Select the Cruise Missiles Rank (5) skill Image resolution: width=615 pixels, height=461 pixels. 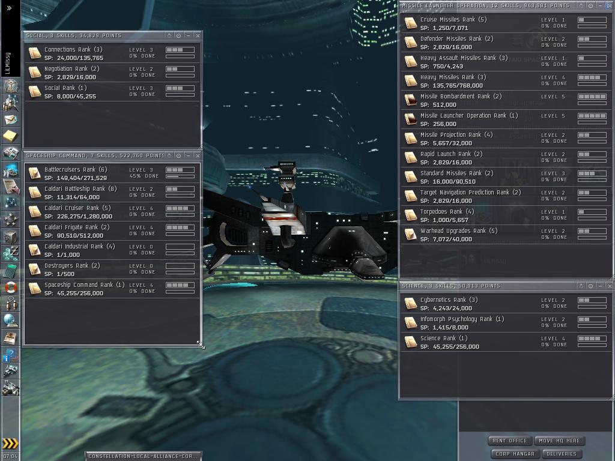pos(506,23)
